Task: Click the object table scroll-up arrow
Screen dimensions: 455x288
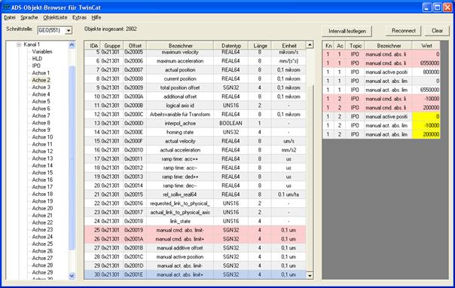Action: coord(310,44)
